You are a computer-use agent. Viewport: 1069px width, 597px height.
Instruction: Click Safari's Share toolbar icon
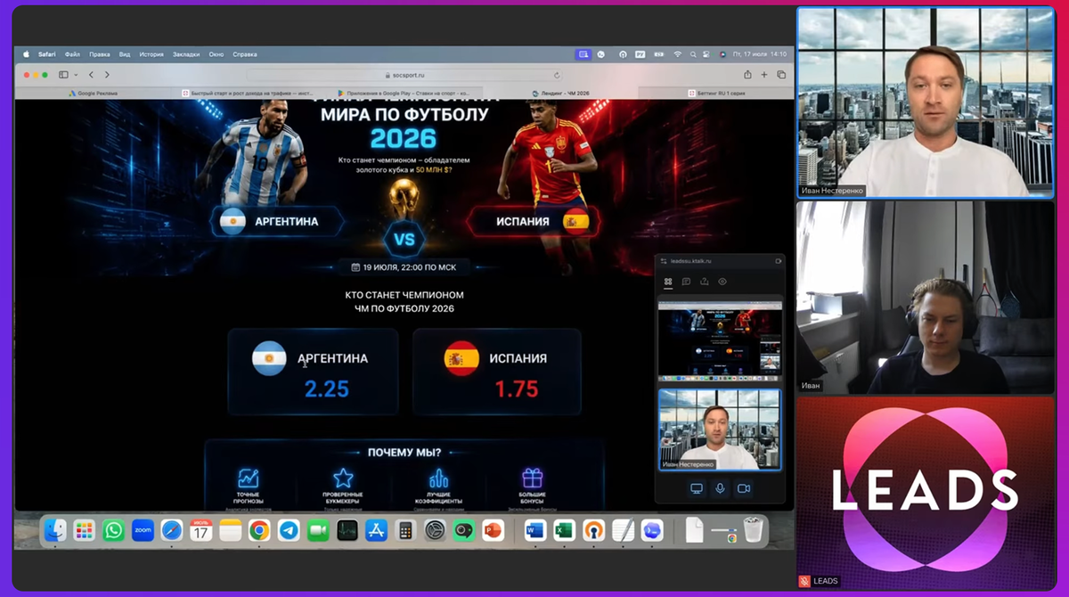click(x=747, y=75)
